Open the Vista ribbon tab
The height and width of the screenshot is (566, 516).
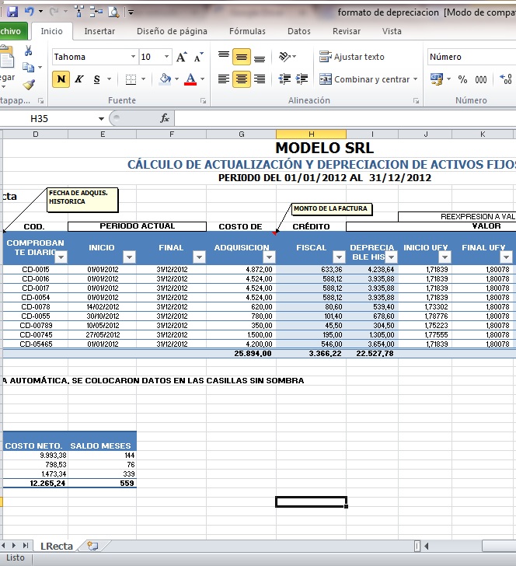point(392,31)
